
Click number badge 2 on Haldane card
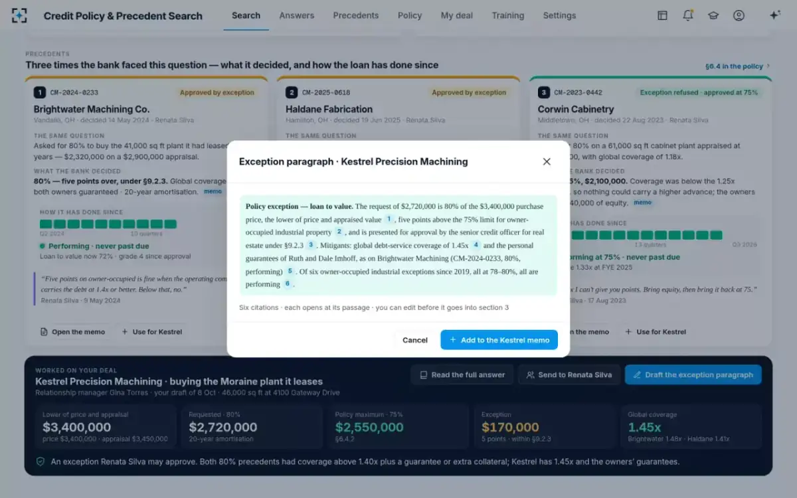pos(291,92)
